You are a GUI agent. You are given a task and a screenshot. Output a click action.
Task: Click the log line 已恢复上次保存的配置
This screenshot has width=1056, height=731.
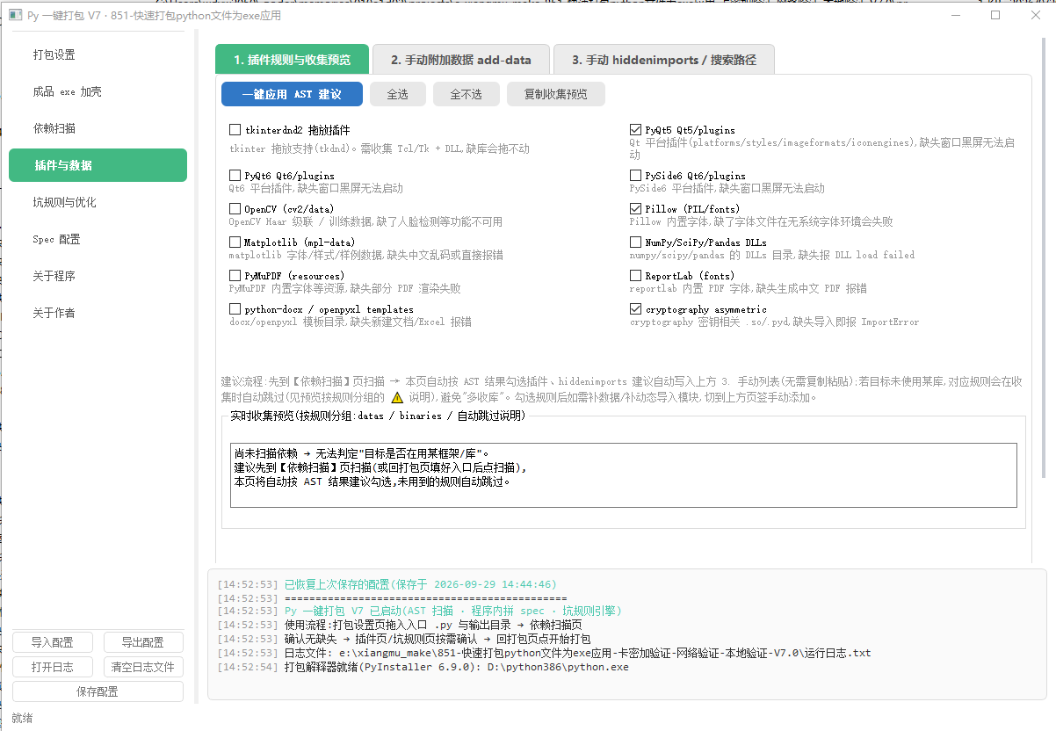pos(387,584)
